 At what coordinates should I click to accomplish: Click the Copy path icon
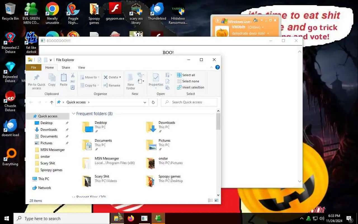pyautogui.click(x=73, y=81)
